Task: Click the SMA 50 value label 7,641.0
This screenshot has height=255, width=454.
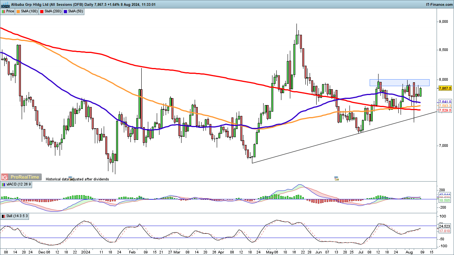Action: coord(445,102)
